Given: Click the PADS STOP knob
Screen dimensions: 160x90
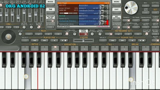Looking at the screenshot, I should click(20, 34).
